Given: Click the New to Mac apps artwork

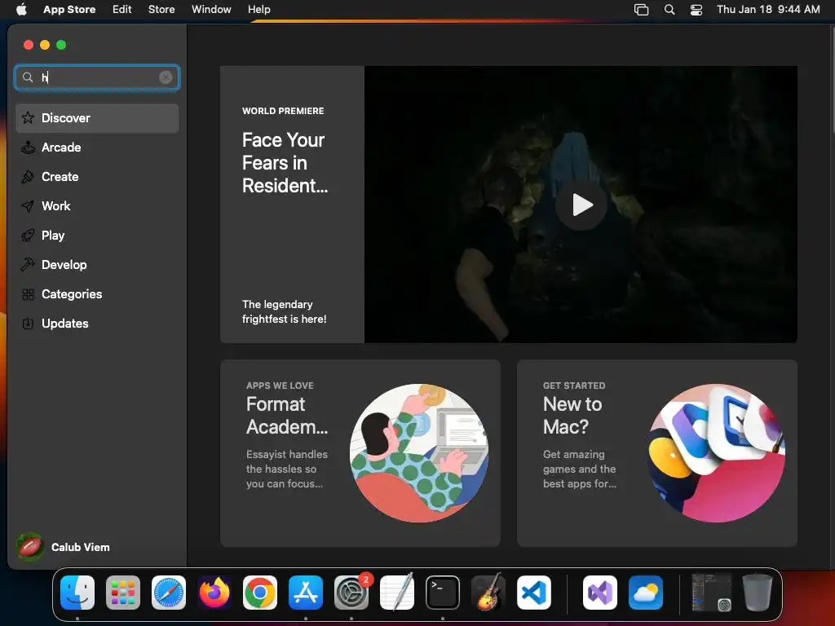Looking at the screenshot, I should point(716,453).
